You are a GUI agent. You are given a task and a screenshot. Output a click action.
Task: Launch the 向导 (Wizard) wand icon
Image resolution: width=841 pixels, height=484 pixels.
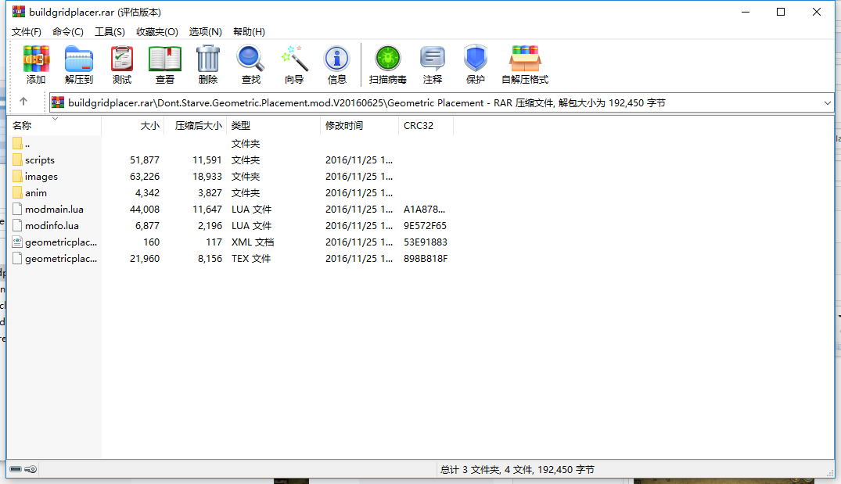point(294,59)
